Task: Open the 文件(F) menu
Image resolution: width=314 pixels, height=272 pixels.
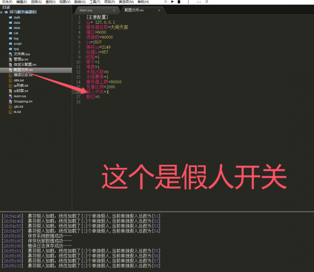Action: 7,2
